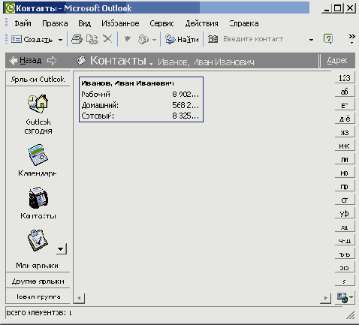Click the follow-up flag toolbar icon
The image size is (359, 325).
pos(128,39)
